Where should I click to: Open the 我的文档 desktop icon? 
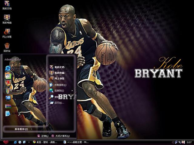7,5
